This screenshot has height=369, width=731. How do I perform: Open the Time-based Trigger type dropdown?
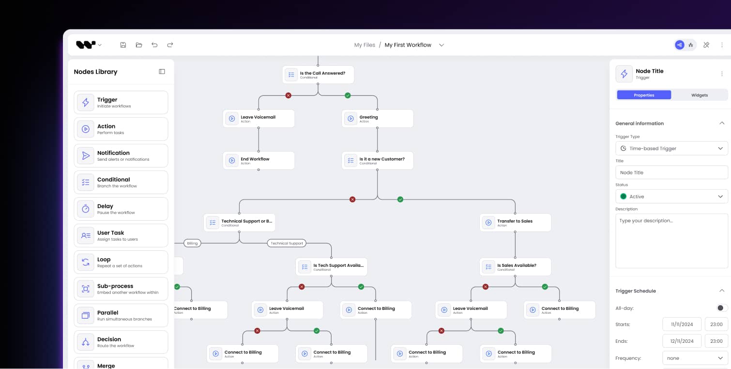(x=671, y=148)
